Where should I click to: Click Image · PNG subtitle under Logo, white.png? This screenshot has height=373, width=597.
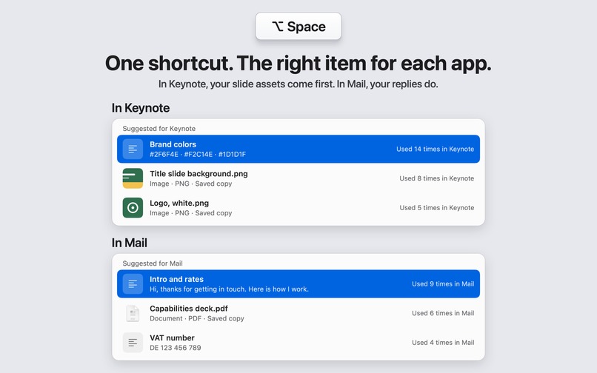[190, 212]
